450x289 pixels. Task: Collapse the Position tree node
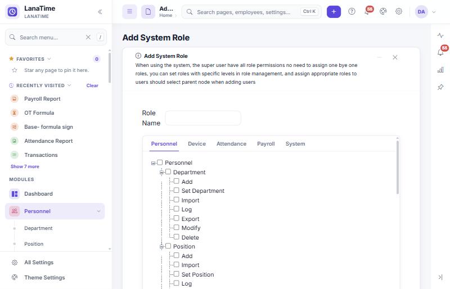(x=161, y=246)
